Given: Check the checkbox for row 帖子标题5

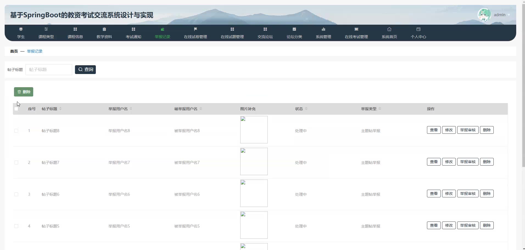Looking at the screenshot, I should (x=16, y=226).
